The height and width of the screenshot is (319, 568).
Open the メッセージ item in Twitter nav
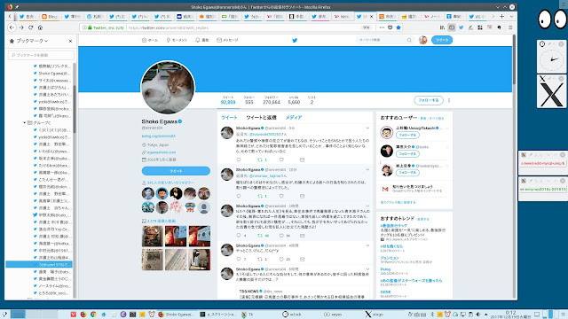click(x=227, y=40)
